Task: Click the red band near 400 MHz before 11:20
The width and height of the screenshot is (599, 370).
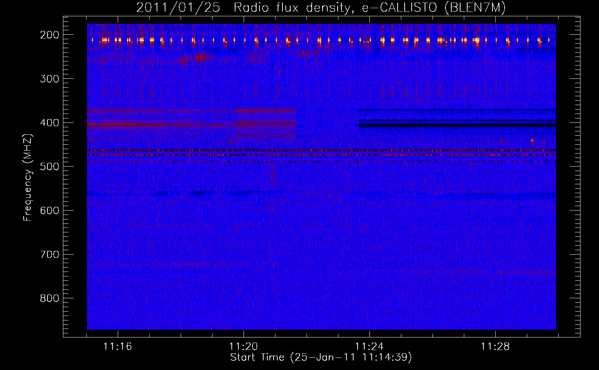Action: click(x=161, y=124)
